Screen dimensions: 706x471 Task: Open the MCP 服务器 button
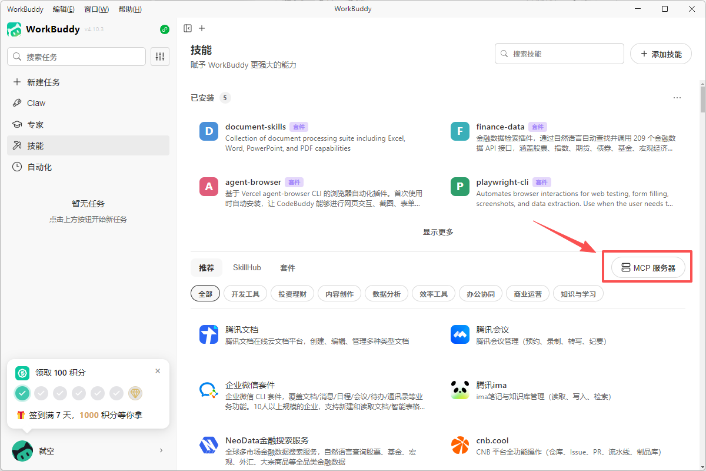coord(648,268)
